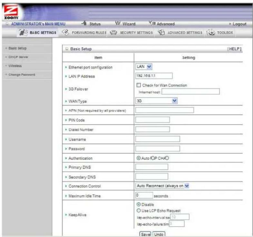The height and width of the screenshot is (237, 253).
Task: Click the Toolbox icon
Action: point(211,33)
